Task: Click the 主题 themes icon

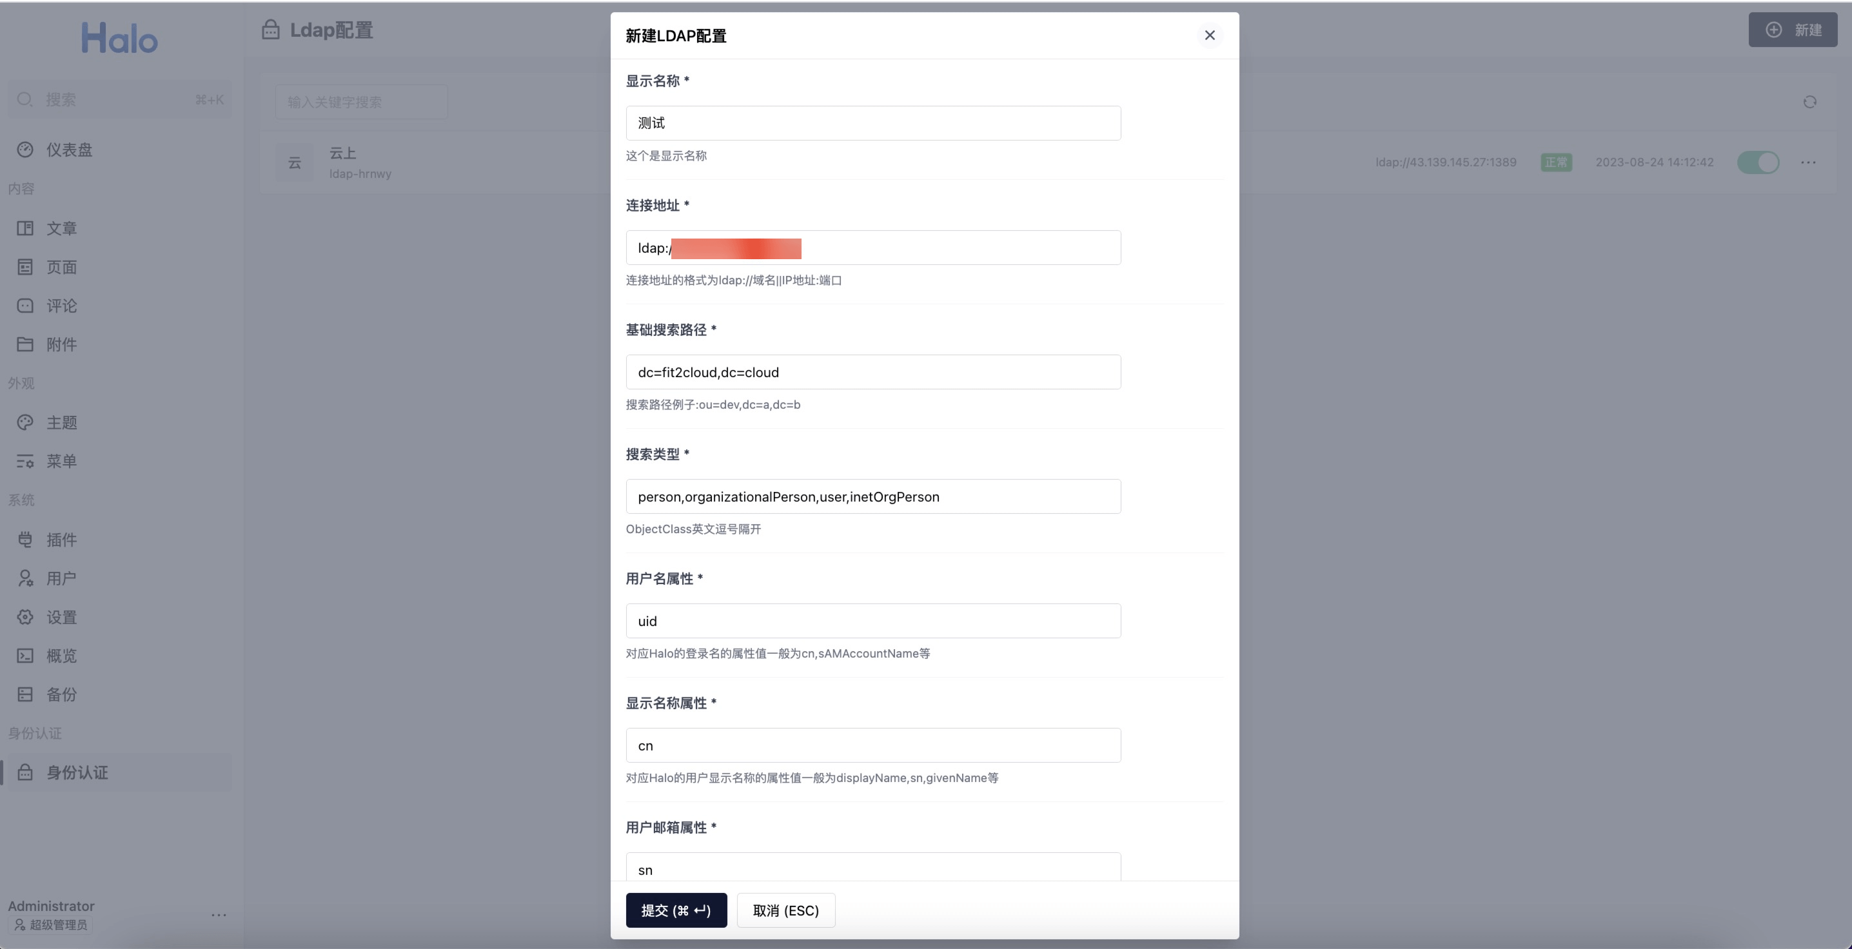Action: click(x=25, y=422)
